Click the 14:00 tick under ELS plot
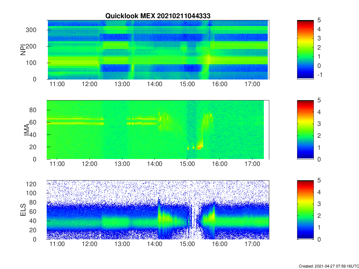Screen dimensions: 359x269 154,244
